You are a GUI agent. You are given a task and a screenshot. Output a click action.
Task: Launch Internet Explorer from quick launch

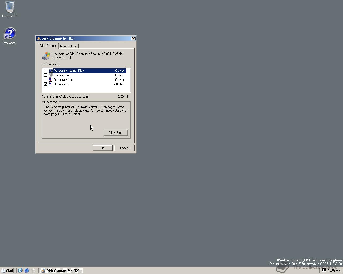pos(27,271)
